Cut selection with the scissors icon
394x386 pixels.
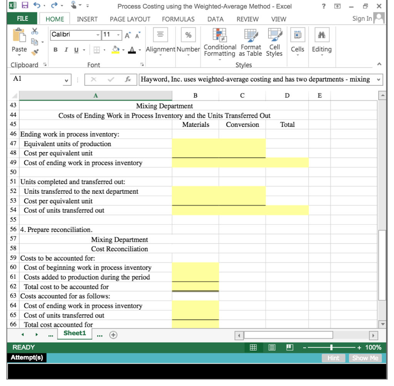[x=35, y=32]
